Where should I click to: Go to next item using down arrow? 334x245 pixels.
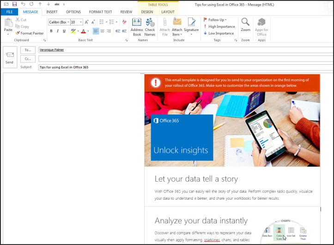click(x=49, y=4)
